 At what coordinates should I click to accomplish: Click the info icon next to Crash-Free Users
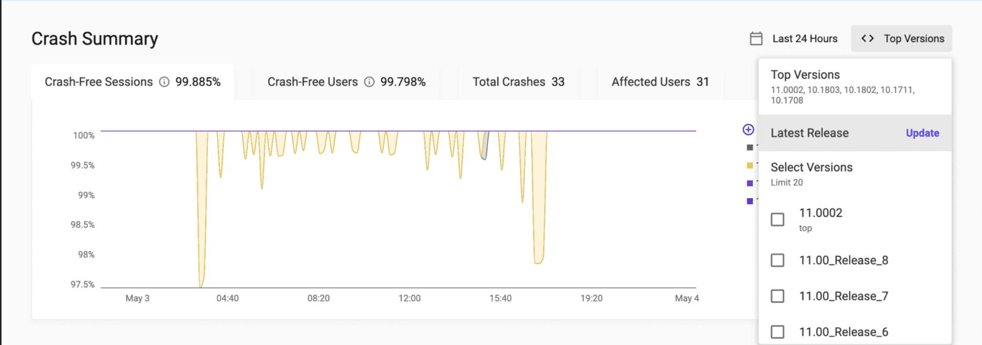pyautogui.click(x=369, y=82)
